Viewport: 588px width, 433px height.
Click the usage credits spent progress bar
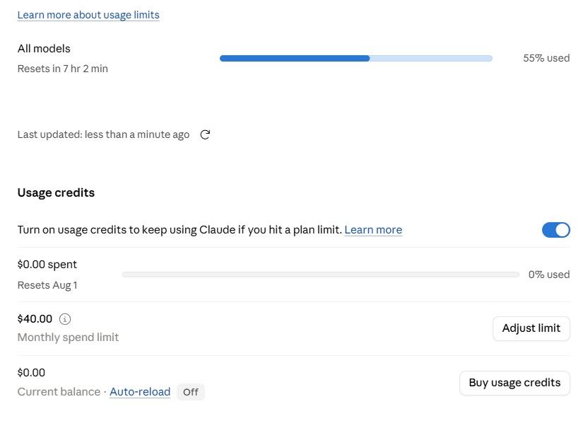(321, 275)
